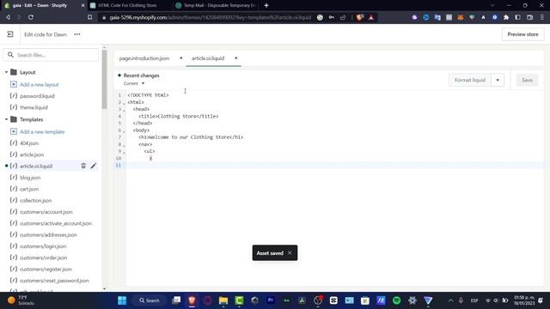Image resolution: width=550 pixels, height=309 pixels.
Task: Rename article.oi.liquid using pencil icon
Action: [x=93, y=166]
